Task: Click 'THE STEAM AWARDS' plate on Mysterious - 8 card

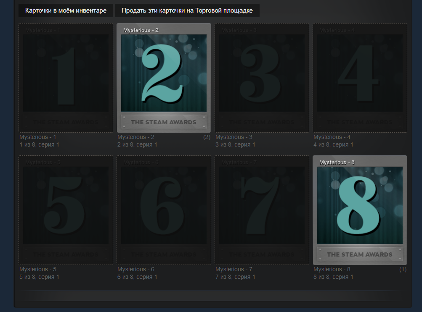Action: point(360,254)
